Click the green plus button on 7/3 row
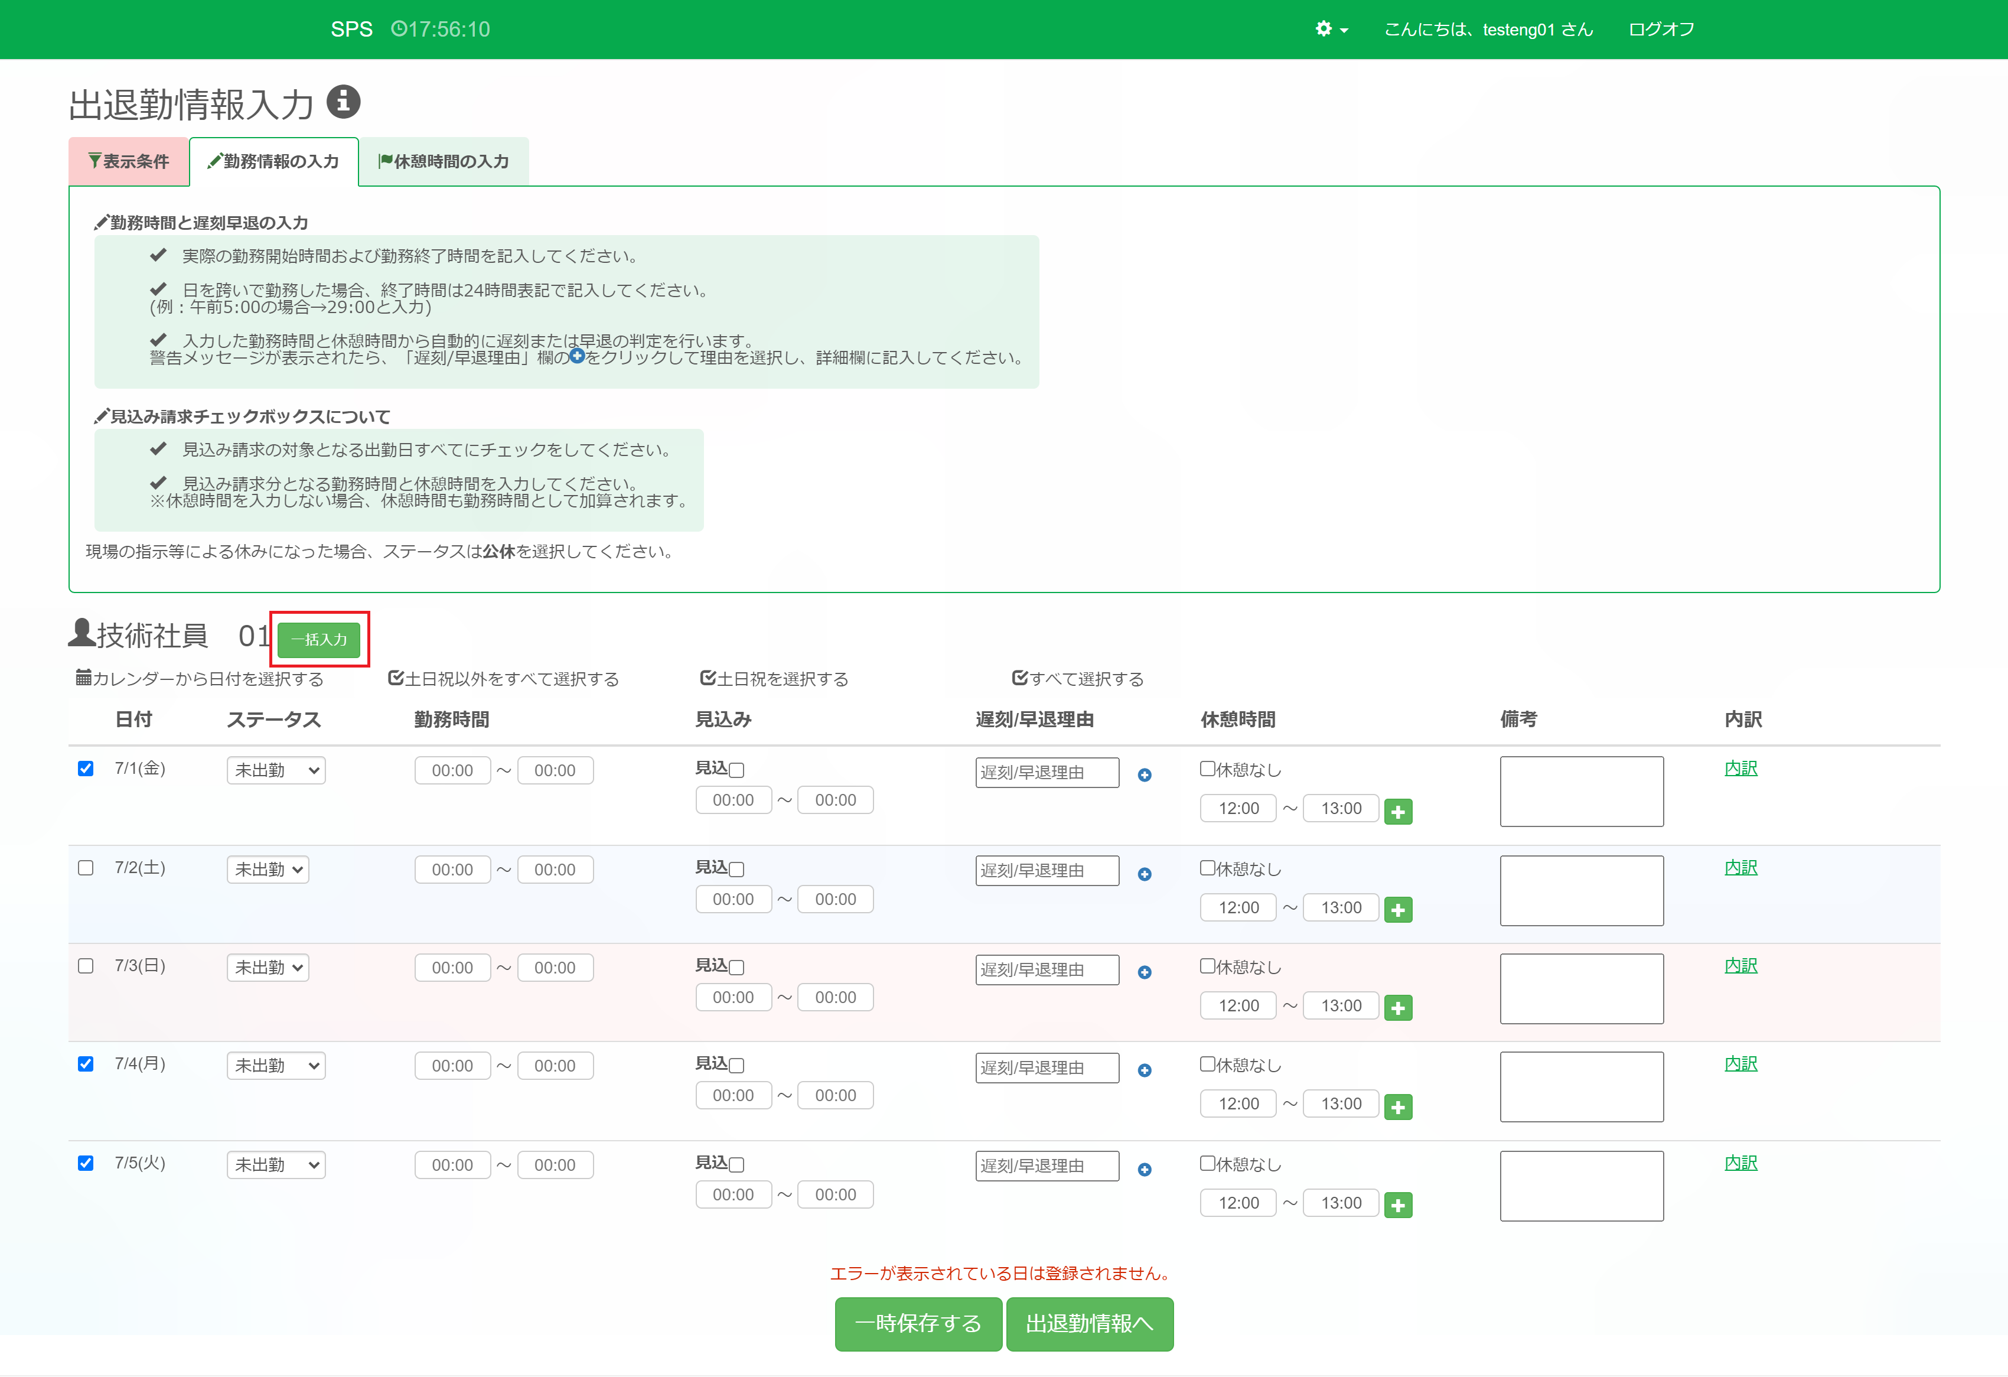 coord(1397,1008)
